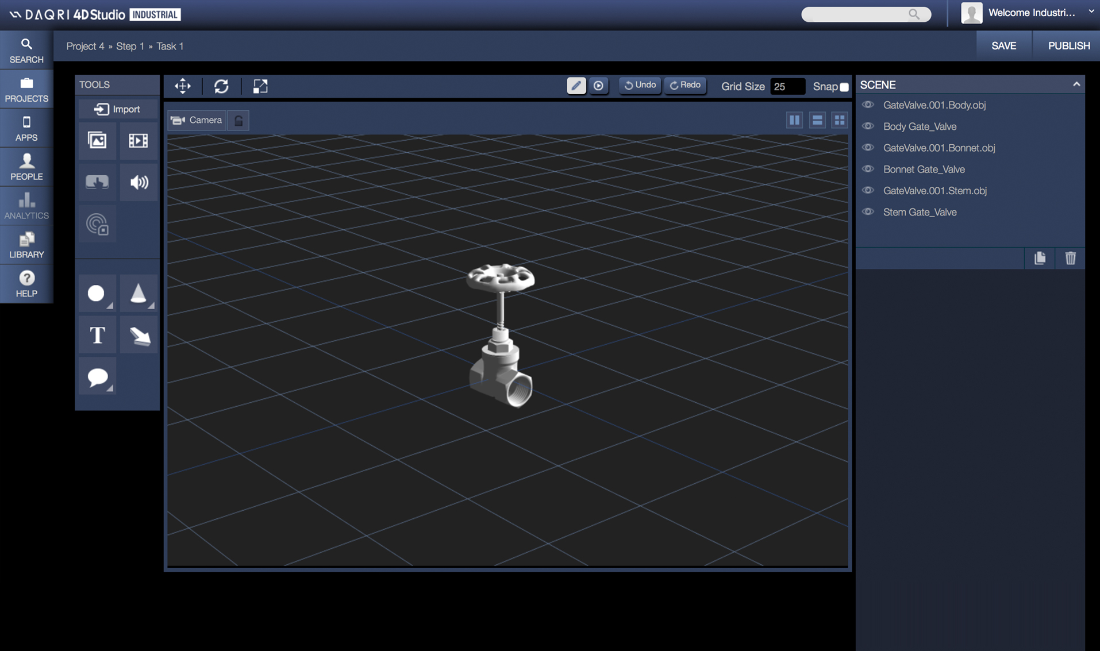Select the move/translate tool icon
Viewport: 1100px width, 651px height.
point(183,86)
